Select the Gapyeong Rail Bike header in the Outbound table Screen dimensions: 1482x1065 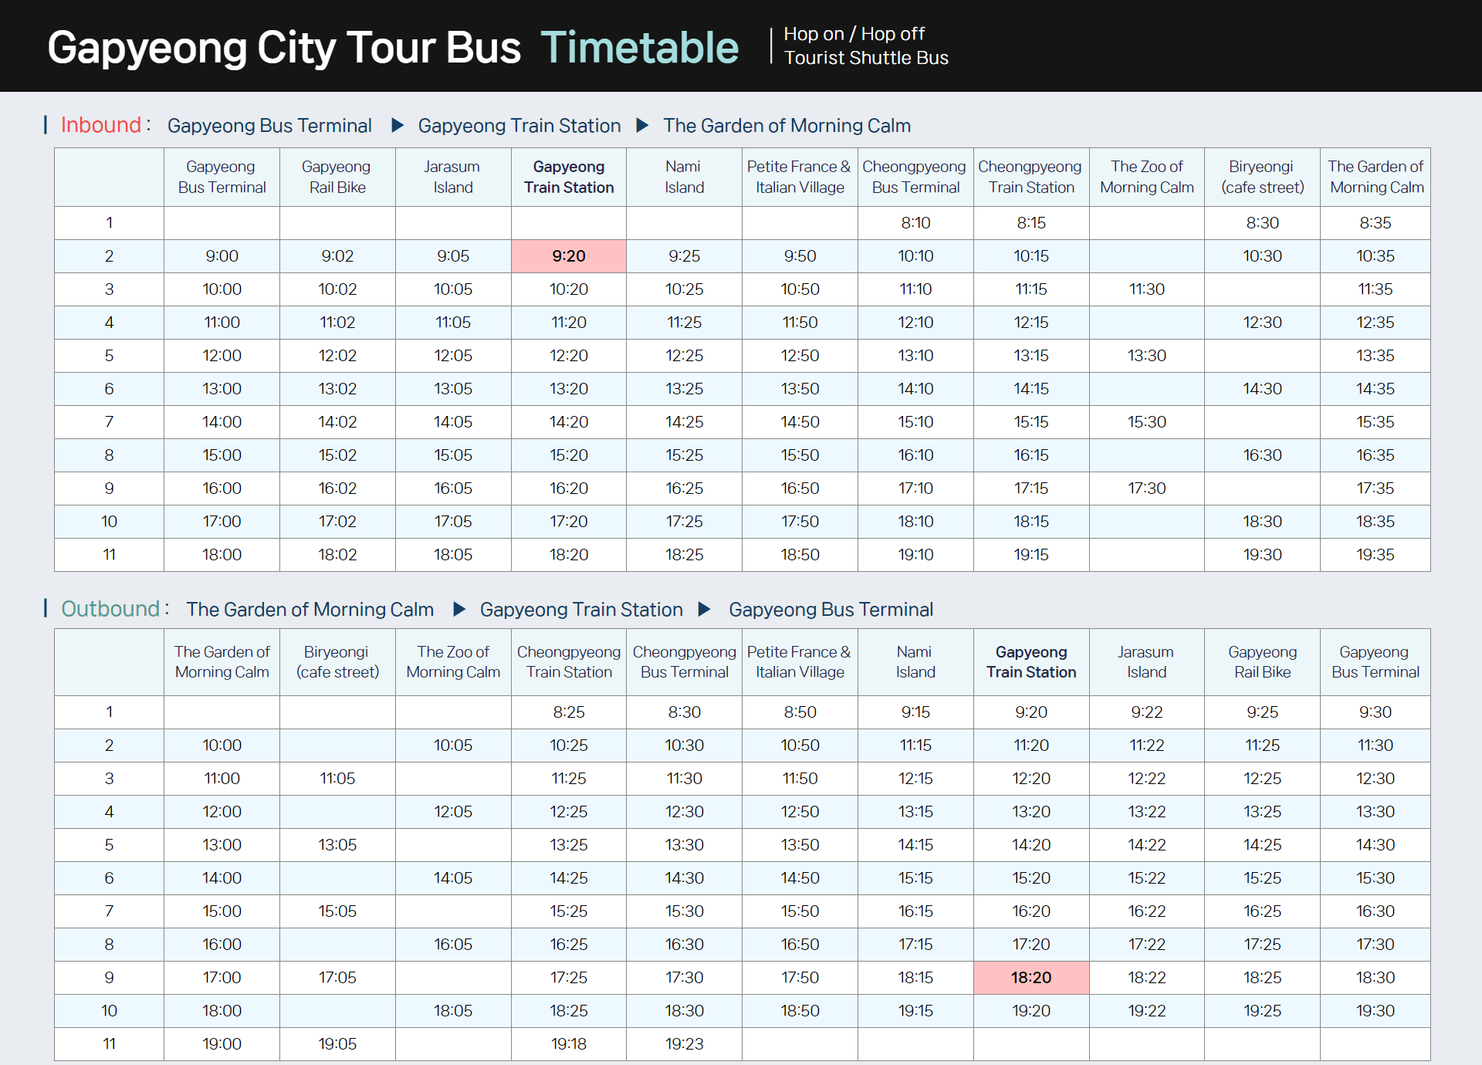tap(1262, 662)
